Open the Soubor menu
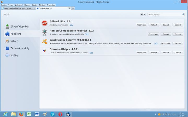Image resolution: width=188 pixels, height=117 pixels. click(4, 5)
